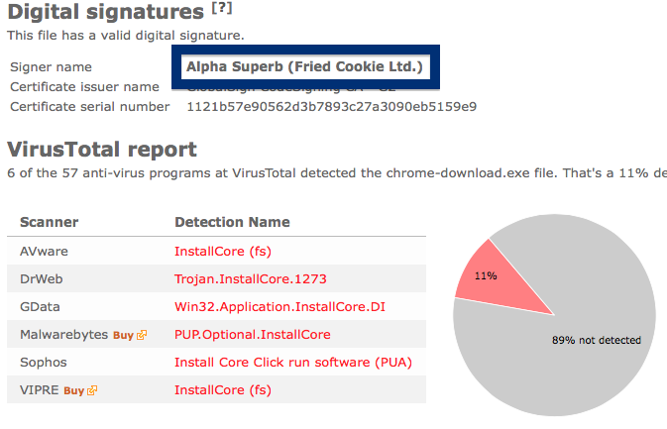
Task: Open the Digital signatures [?] help link
Action: tap(222, 8)
